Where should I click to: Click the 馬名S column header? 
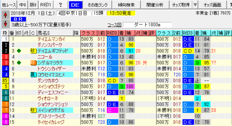point(55,33)
